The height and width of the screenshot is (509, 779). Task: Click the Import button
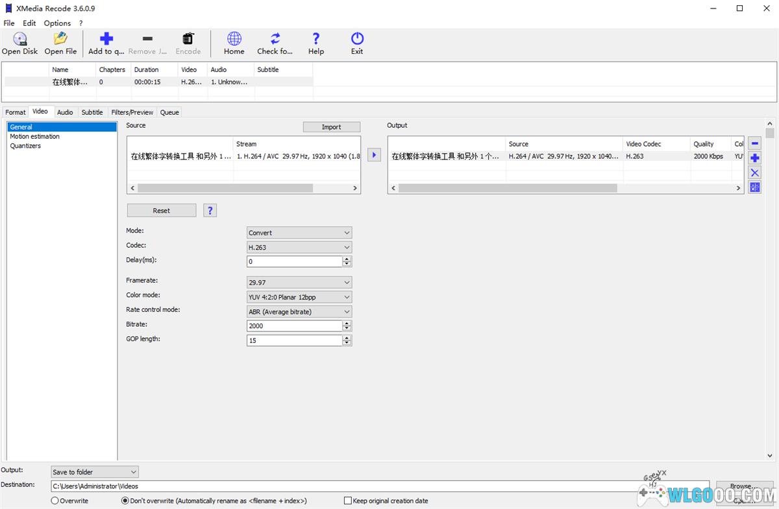331,127
